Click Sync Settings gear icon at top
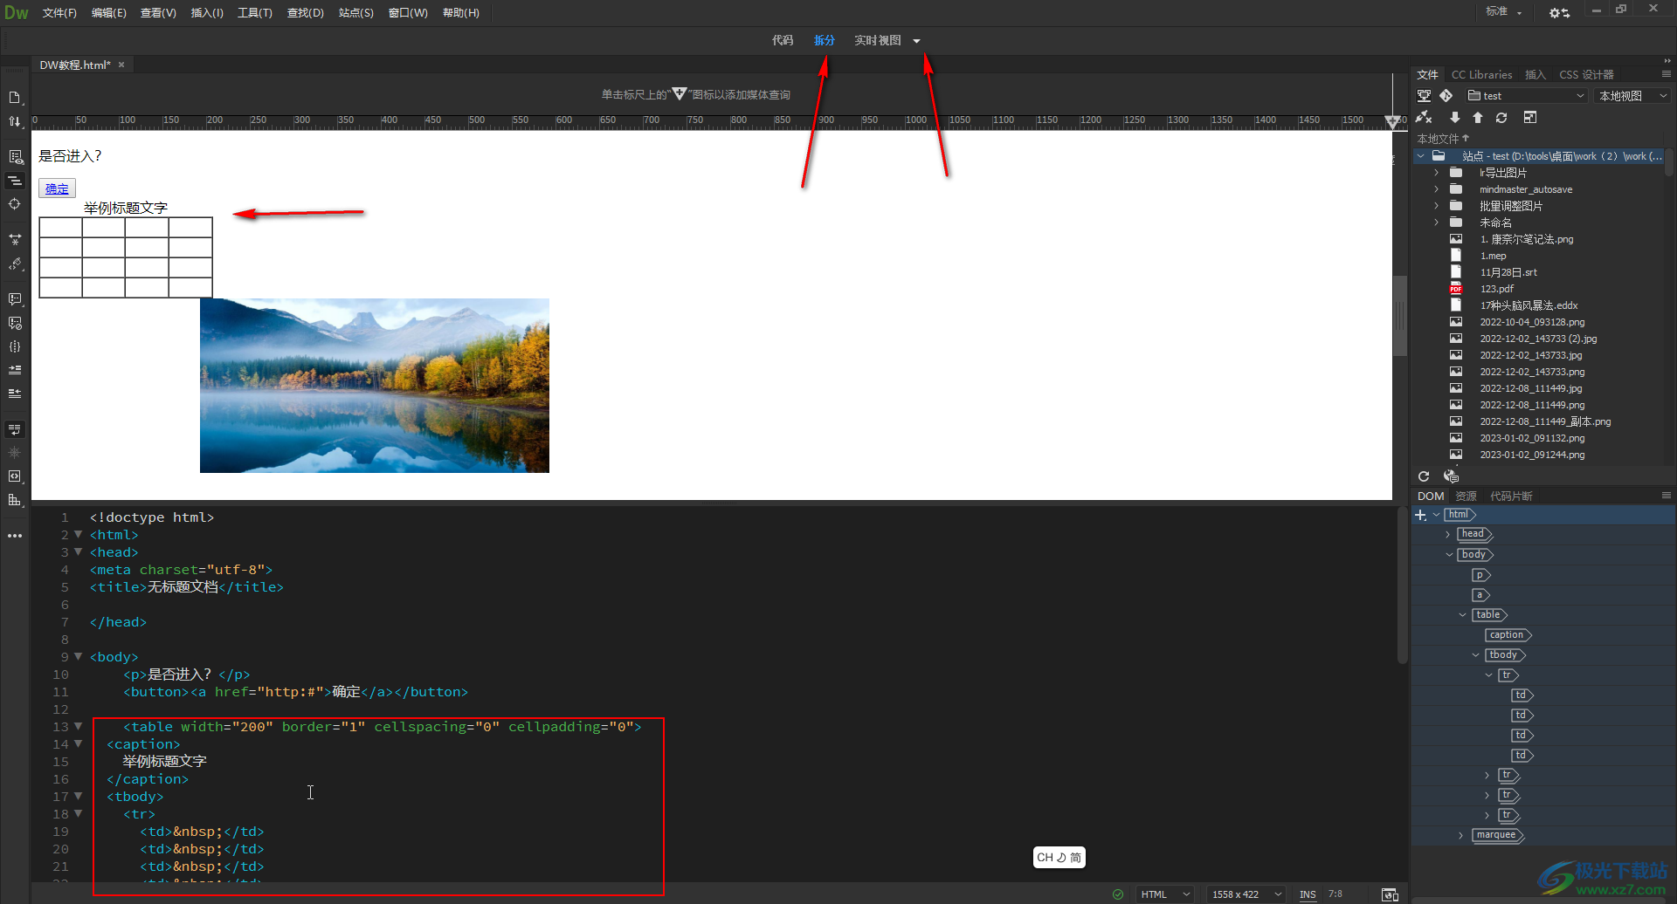The height and width of the screenshot is (904, 1677). coord(1560,12)
